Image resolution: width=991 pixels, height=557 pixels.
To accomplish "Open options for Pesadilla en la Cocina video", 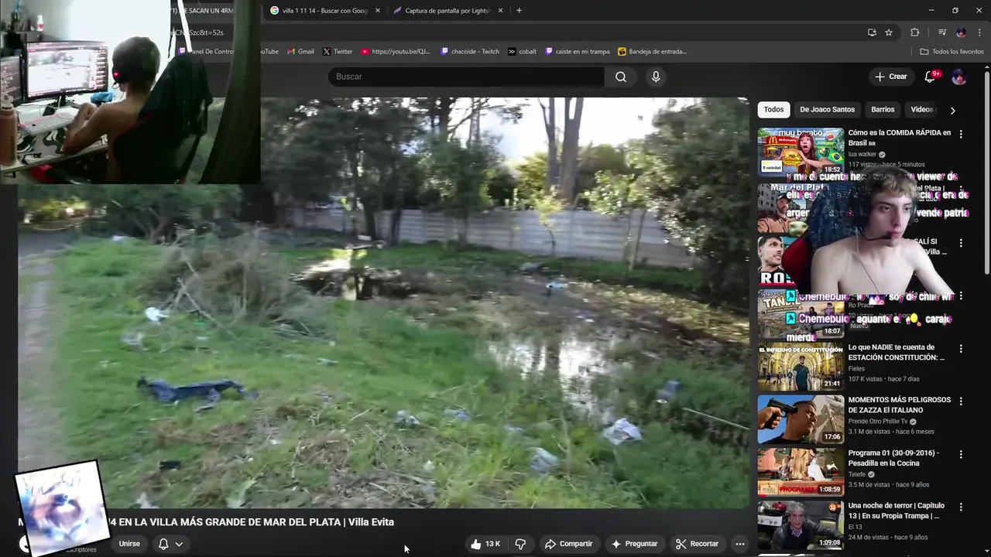I will click(x=961, y=455).
